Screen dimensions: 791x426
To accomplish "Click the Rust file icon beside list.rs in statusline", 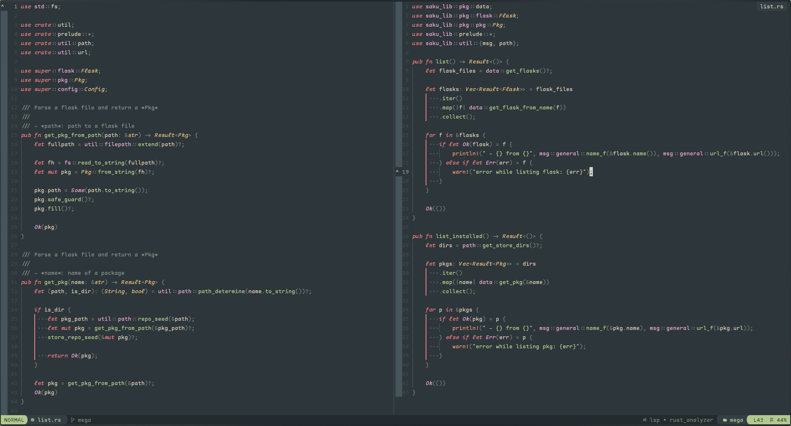I will point(33,420).
